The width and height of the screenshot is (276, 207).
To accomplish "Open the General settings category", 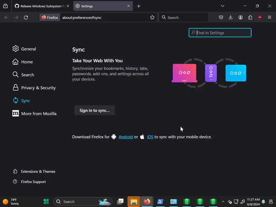I will [24, 49].
